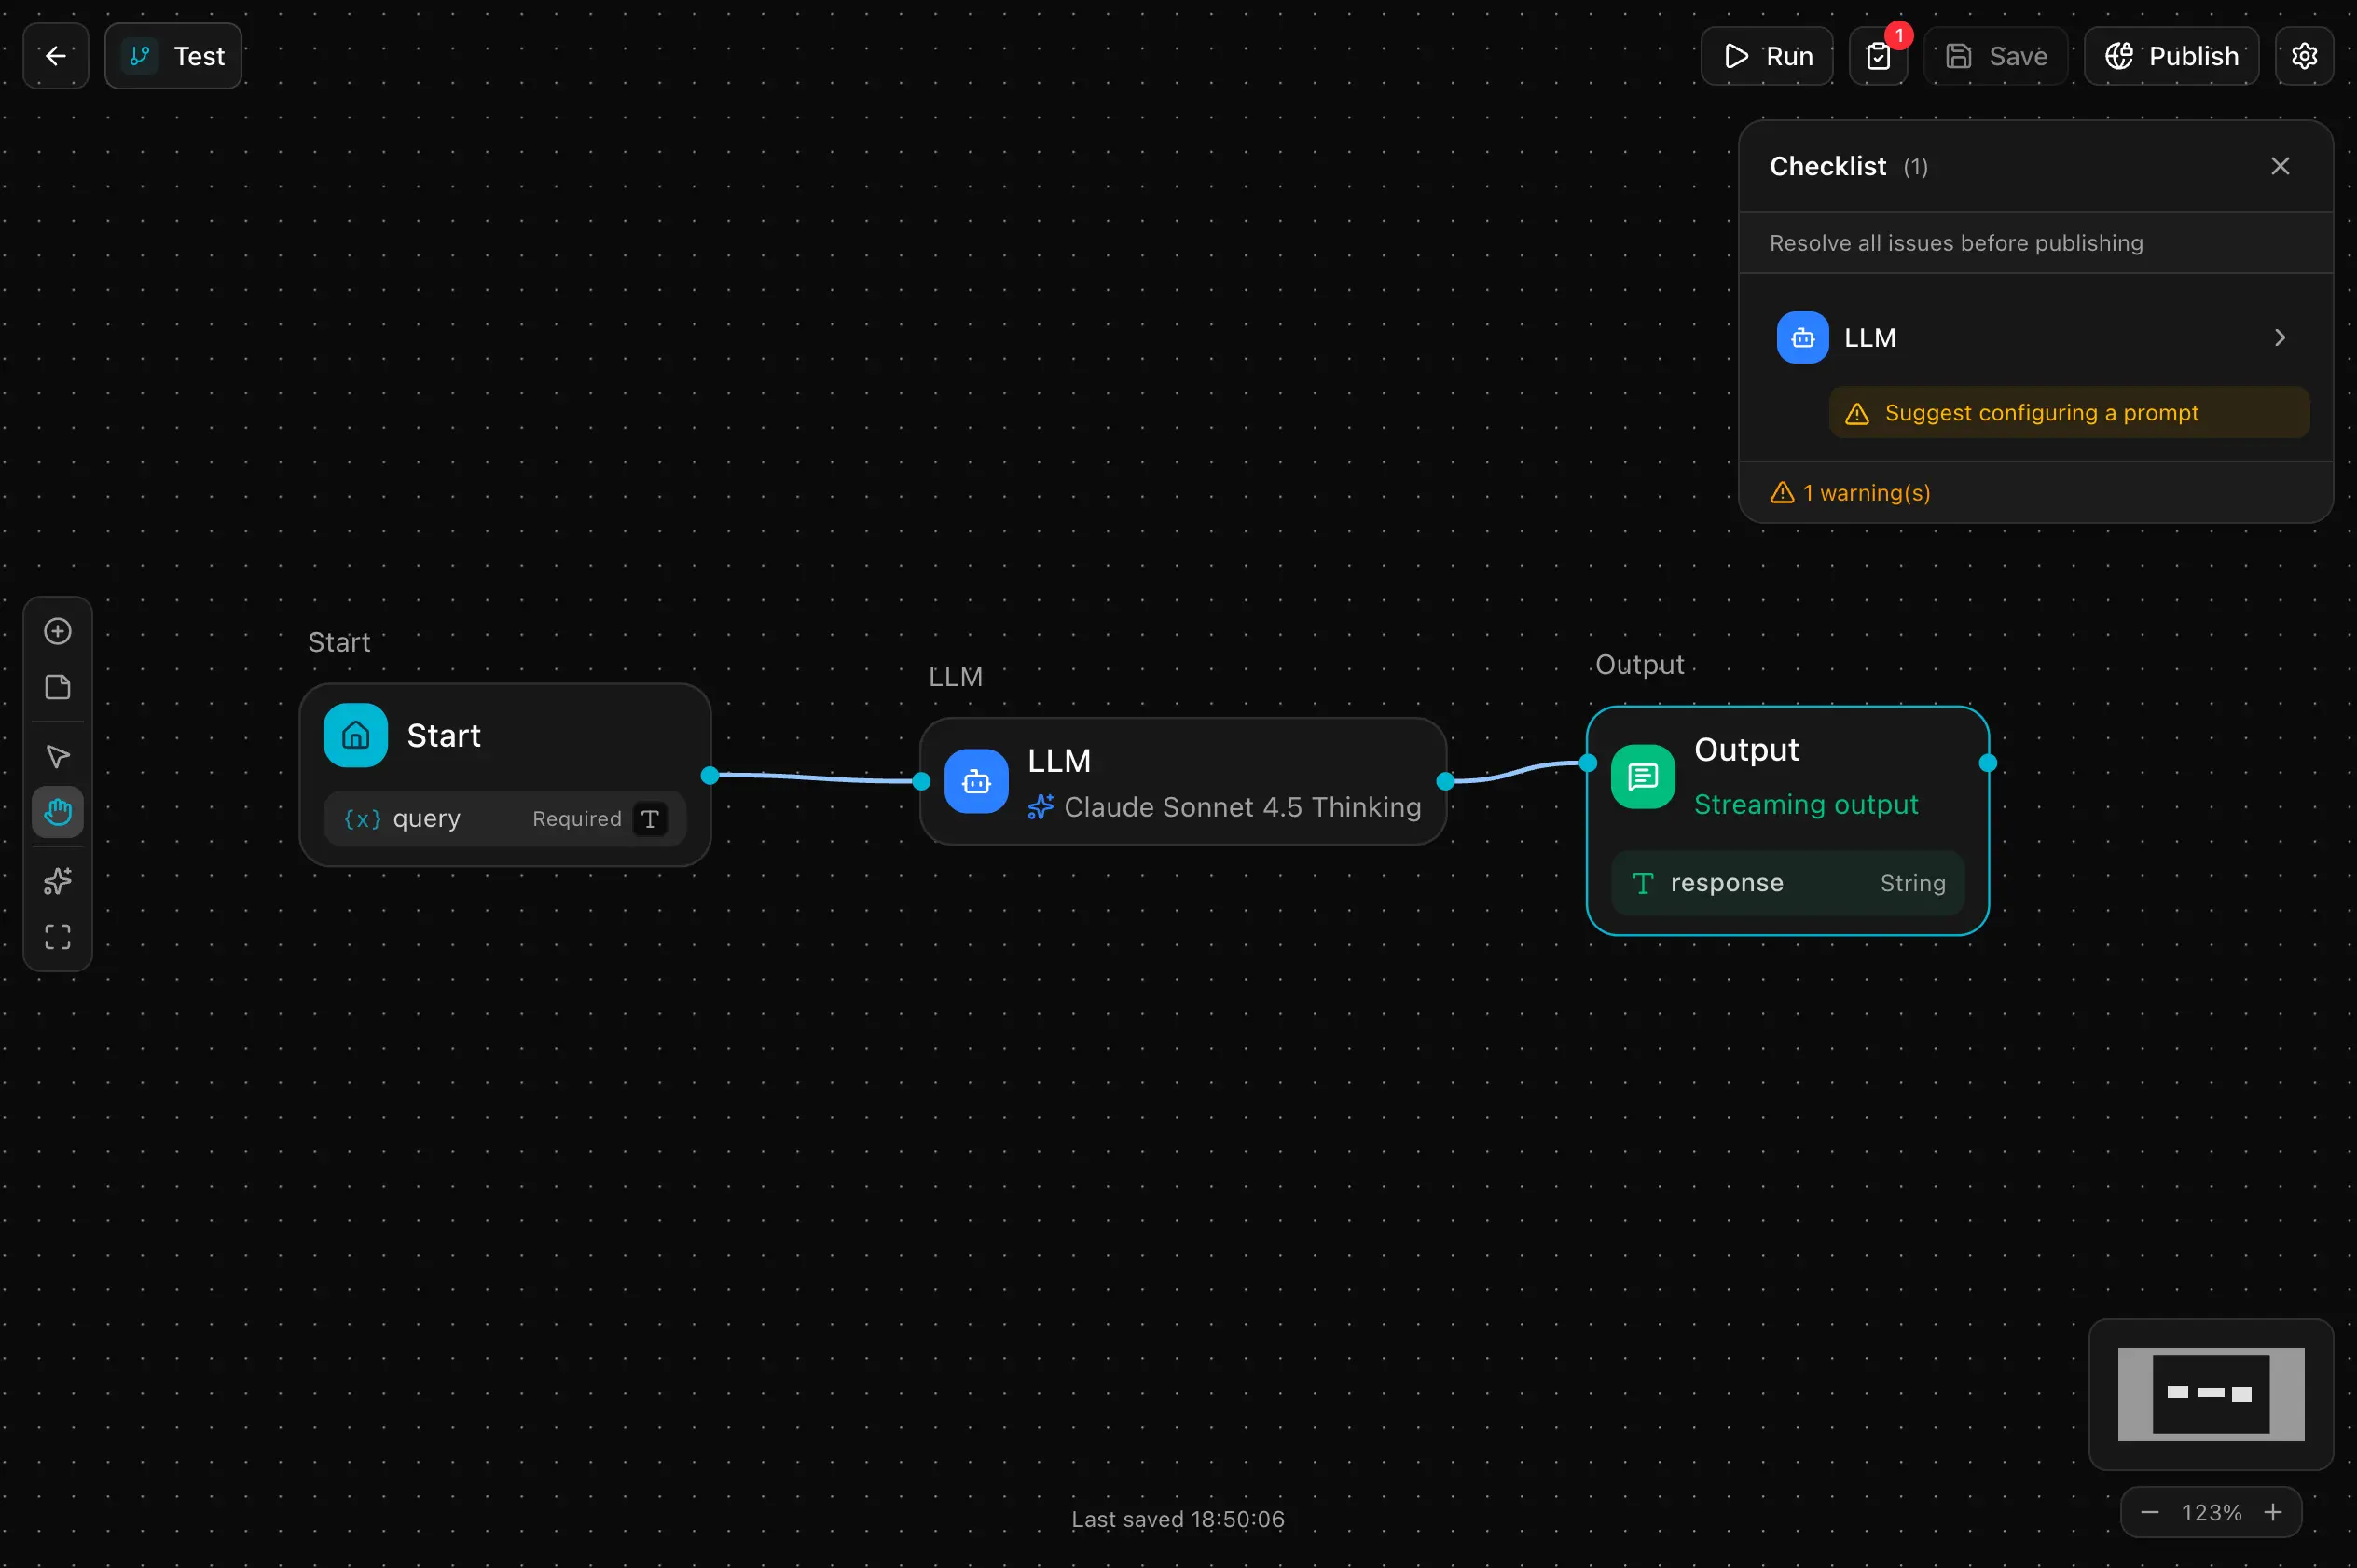Open the AI assistant sparkle tool
The height and width of the screenshot is (1568, 2357).
[x=57, y=881]
